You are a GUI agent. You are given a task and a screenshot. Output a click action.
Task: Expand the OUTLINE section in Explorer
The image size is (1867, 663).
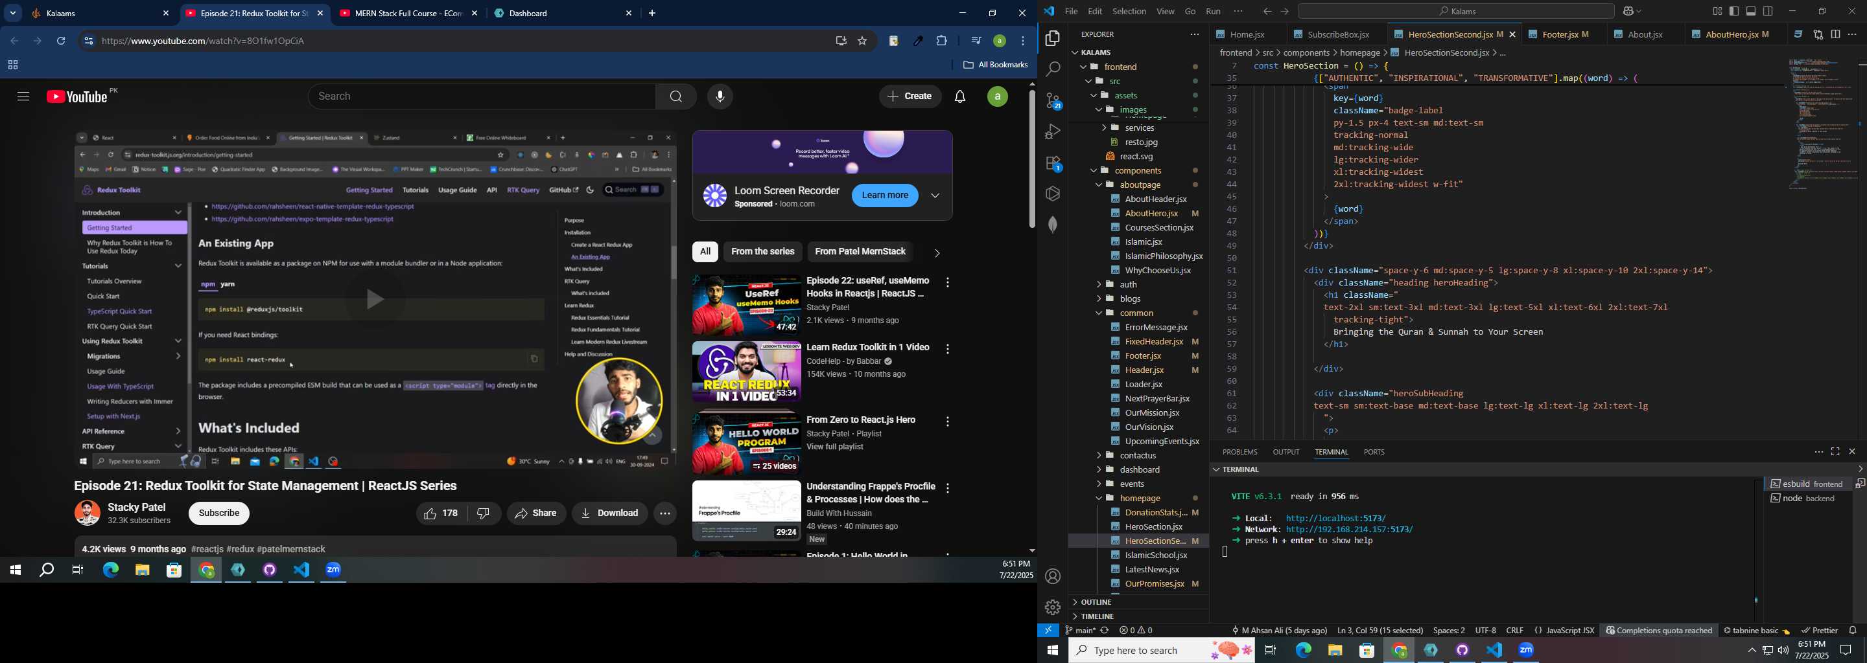tap(1138, 602)
